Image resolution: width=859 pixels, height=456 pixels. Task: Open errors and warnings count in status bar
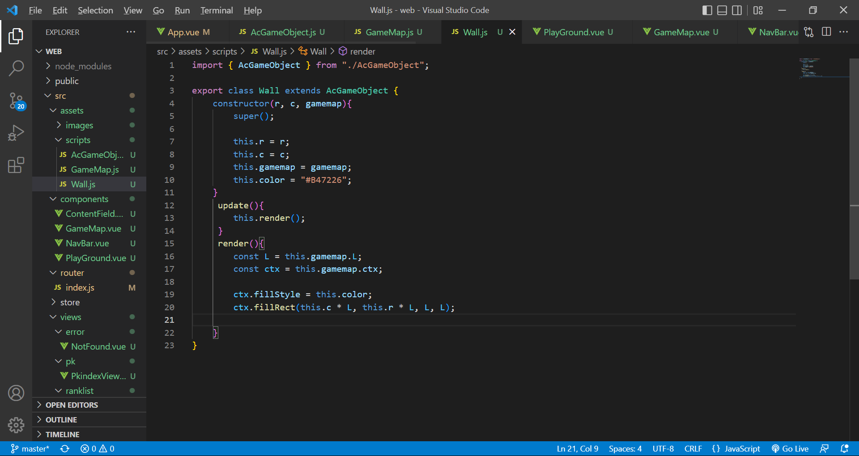point(98,448)
